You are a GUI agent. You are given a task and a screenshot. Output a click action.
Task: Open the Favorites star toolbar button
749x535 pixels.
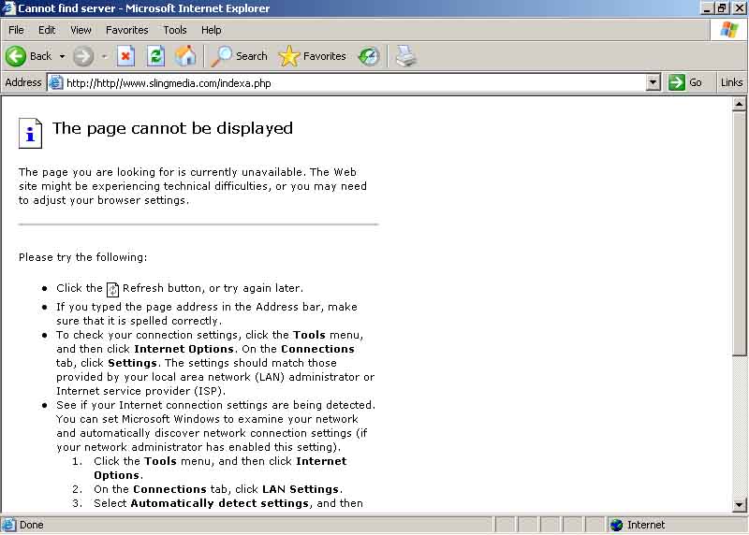pyautogui.click(x=313, y=56)
